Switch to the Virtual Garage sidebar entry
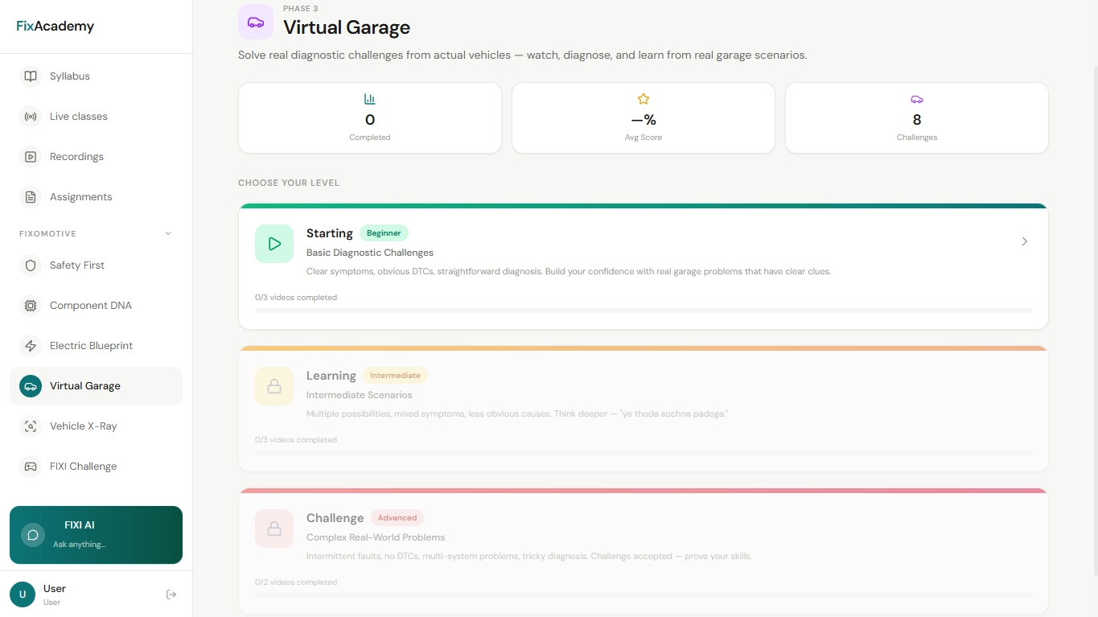Viewport: 1098px width, 617px height. (x=84, y=385)
